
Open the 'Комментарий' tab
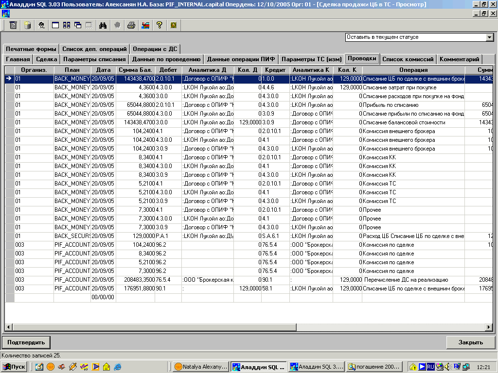tap(459, 59)
